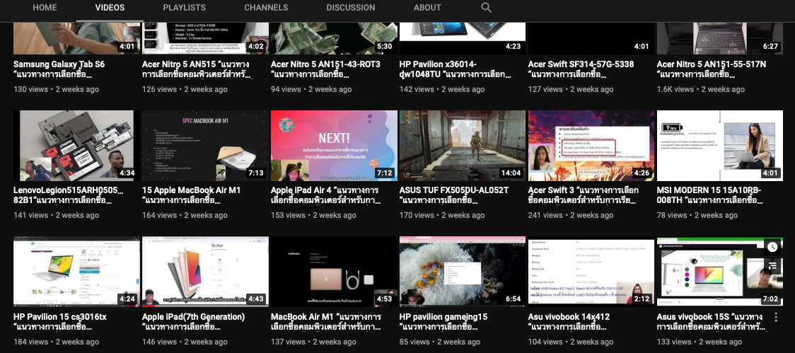Click the Asu vivobook 14x412 video title
This screenshot has height=353, width=795.
point(569,317)
